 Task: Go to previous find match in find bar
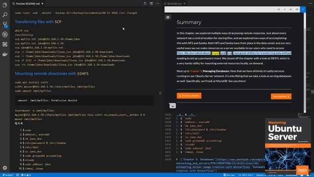coord(279,9)
